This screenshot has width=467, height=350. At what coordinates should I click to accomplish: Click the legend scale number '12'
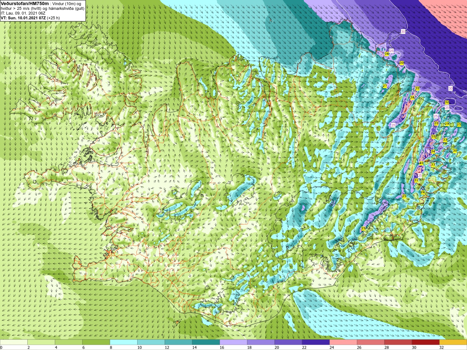coord(167,347)
